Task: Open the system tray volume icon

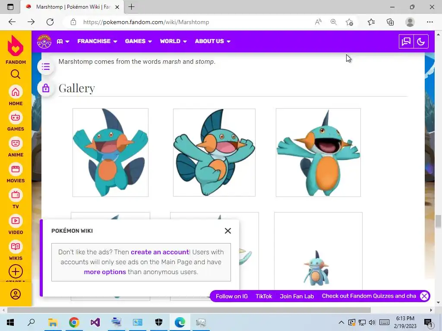Action: [x=372, y=322]
